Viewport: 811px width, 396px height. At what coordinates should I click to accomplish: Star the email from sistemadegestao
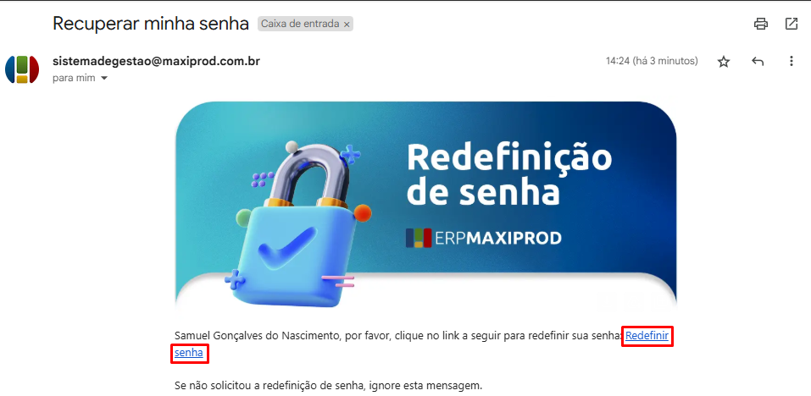[x=724, y=62]
